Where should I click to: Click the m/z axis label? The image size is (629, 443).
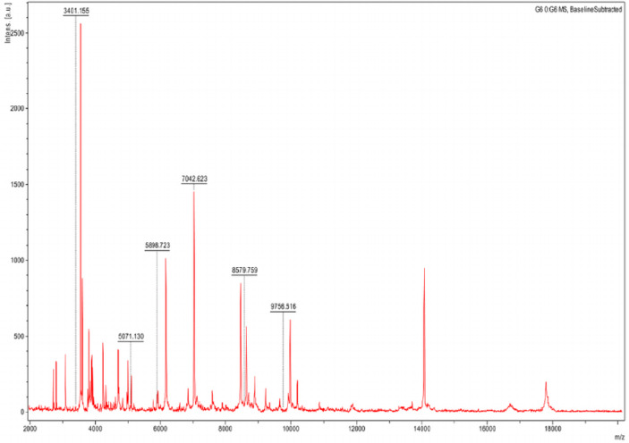[x=619, y=436]
